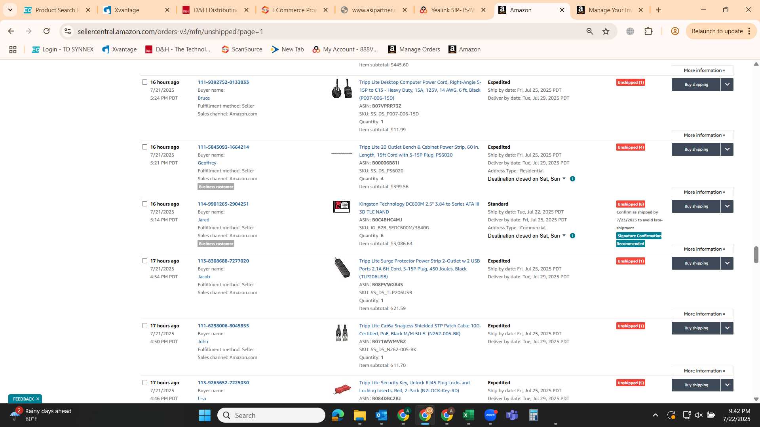The height and width of the screenshot is (427, 760).
Task: Switch to the Product Search tab
Action: point(57,10)
